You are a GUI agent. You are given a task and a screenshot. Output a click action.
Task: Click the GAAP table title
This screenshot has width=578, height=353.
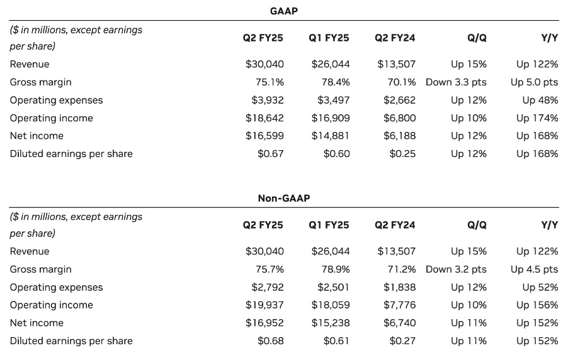(283, 11)
